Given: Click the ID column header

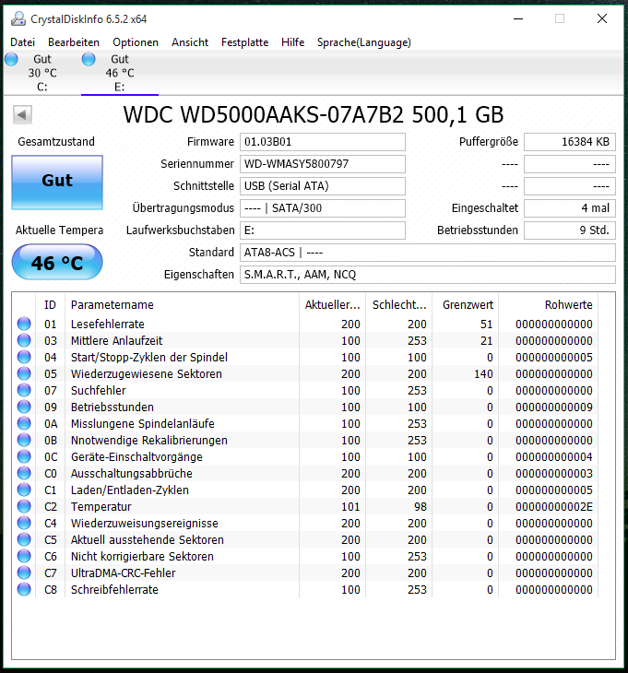Looking at the screenshot, I should (50, 305).
